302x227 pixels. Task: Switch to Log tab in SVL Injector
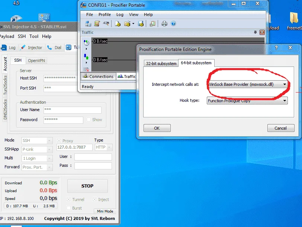tap(9, 48)
